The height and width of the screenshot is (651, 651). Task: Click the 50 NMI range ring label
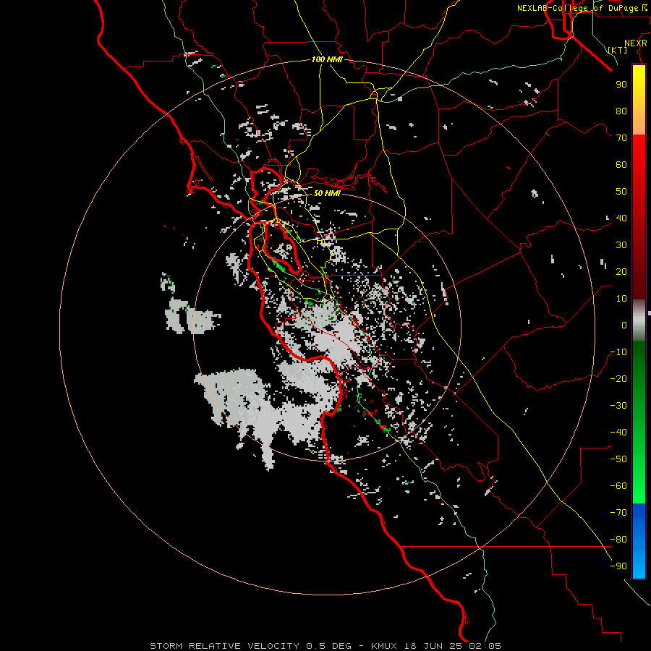click(327, 193)
